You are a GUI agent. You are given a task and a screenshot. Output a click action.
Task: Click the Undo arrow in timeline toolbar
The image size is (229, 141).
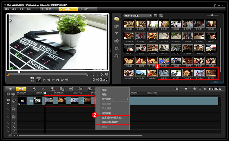click(x=34, y=89)
